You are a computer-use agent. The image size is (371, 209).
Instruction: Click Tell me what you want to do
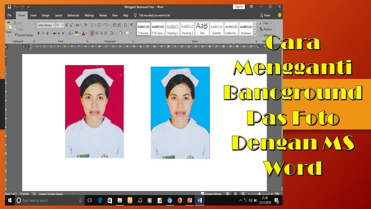pos(152,15)
